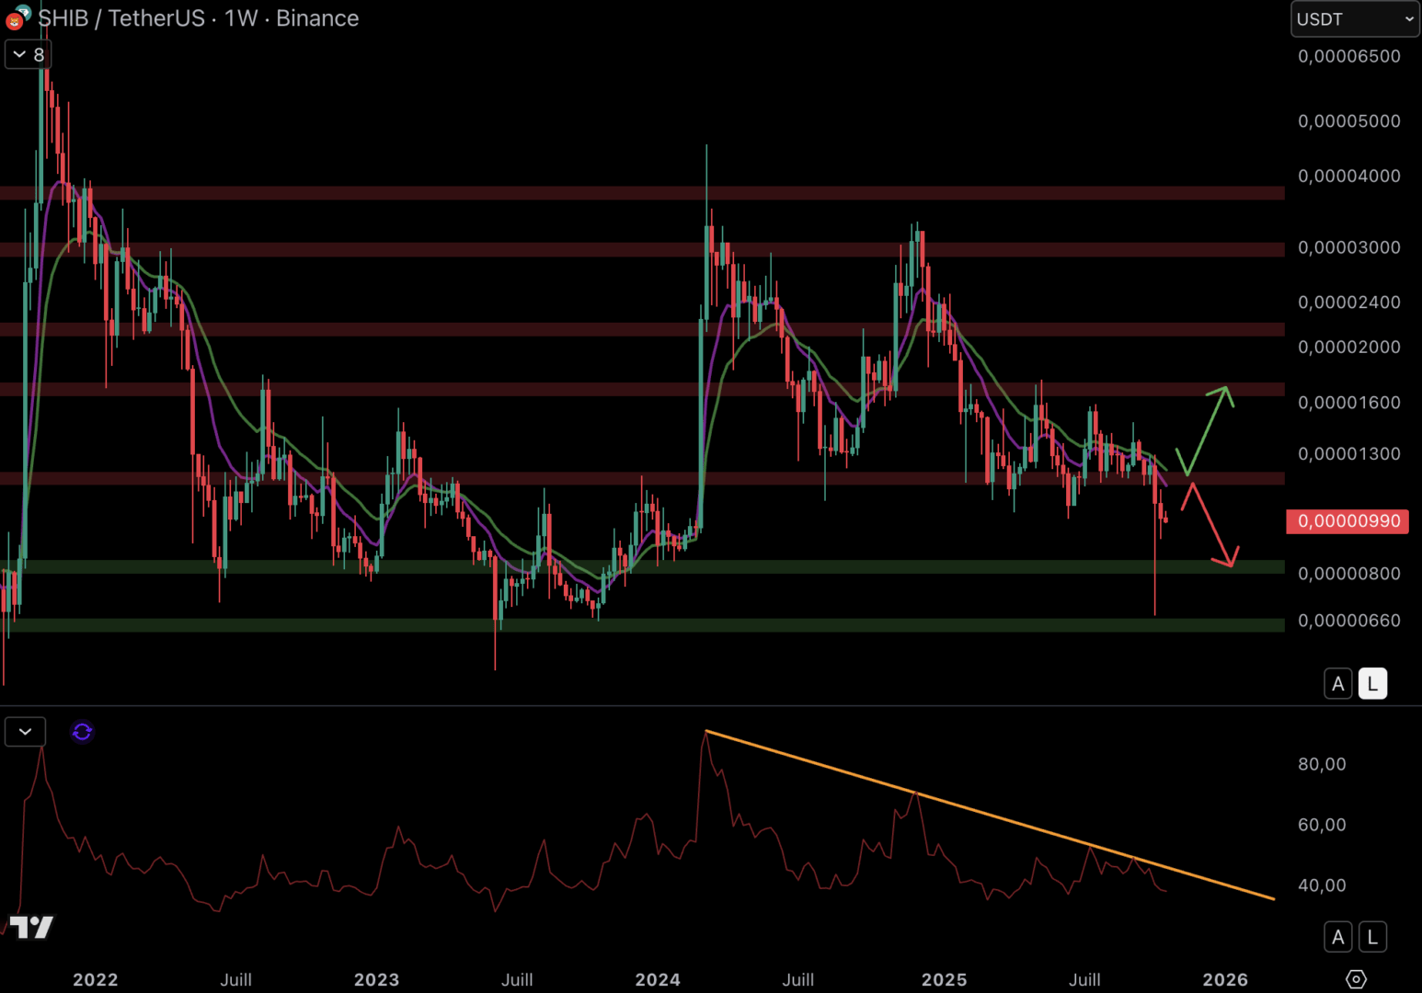The height and width of the screenshot is (993, 1422).
Task: Open the USDT currency dropdown
Action: [1354, 19]
